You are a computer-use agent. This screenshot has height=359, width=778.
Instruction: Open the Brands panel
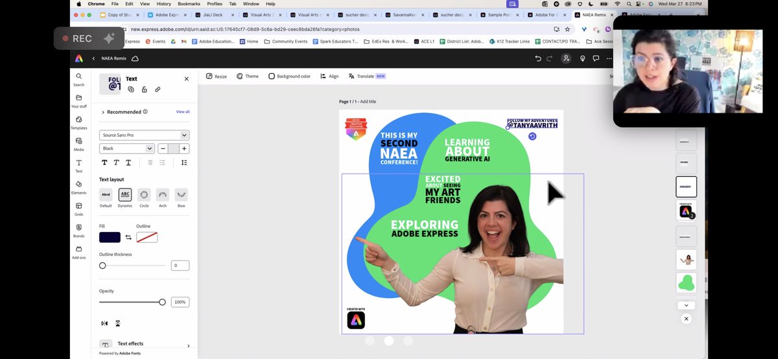click(x=78, y=231)
